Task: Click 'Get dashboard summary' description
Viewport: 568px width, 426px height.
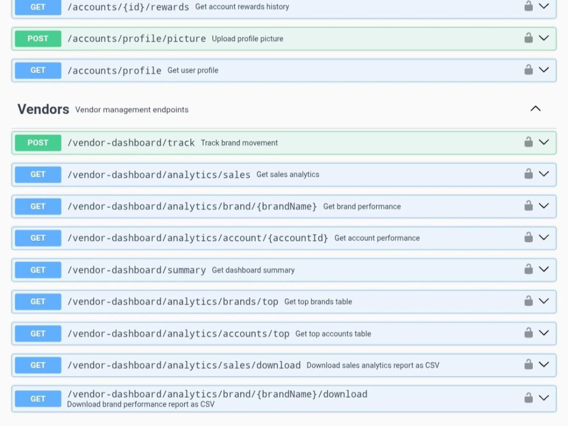Action: point(253,270)
